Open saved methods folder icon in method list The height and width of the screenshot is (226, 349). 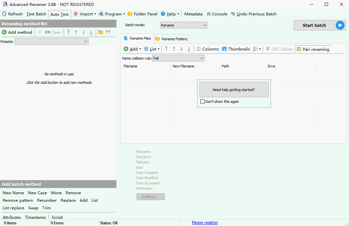click(x=101, y=32)
